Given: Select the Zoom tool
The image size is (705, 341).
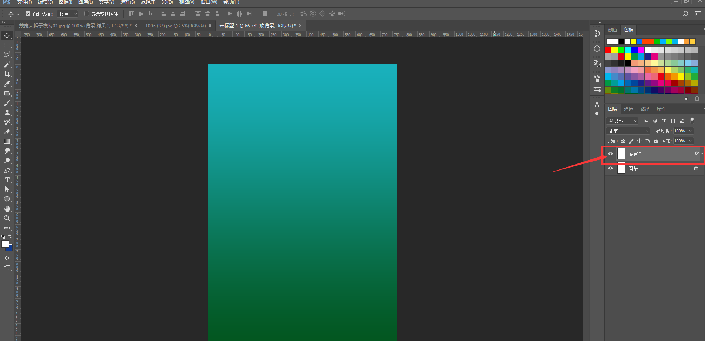Looking at the screenshot, I should [7, 218].
